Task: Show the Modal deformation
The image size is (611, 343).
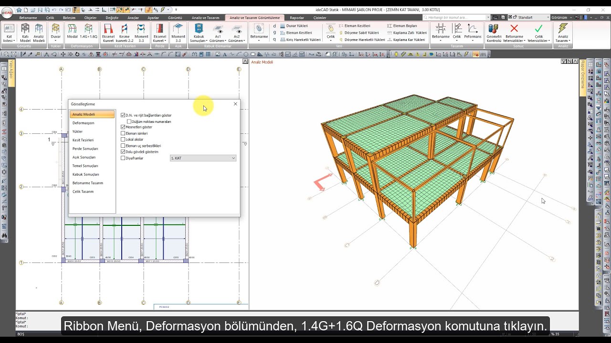Action: pyautogui.click(x=72, y=31)
